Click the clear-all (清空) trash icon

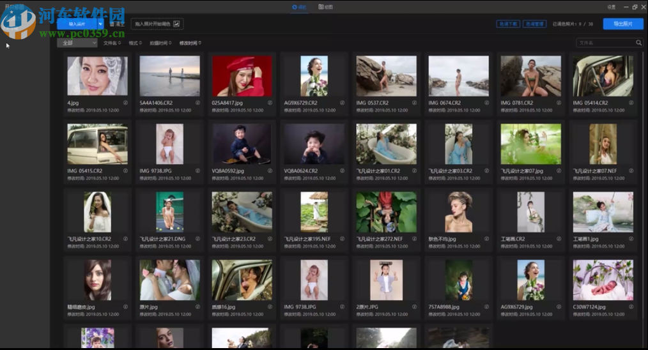pyautogui.click(x=112, y=24)
